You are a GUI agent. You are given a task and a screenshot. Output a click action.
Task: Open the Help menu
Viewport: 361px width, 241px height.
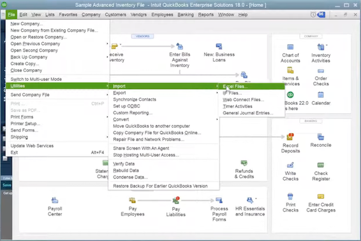(x=242, y=15)
